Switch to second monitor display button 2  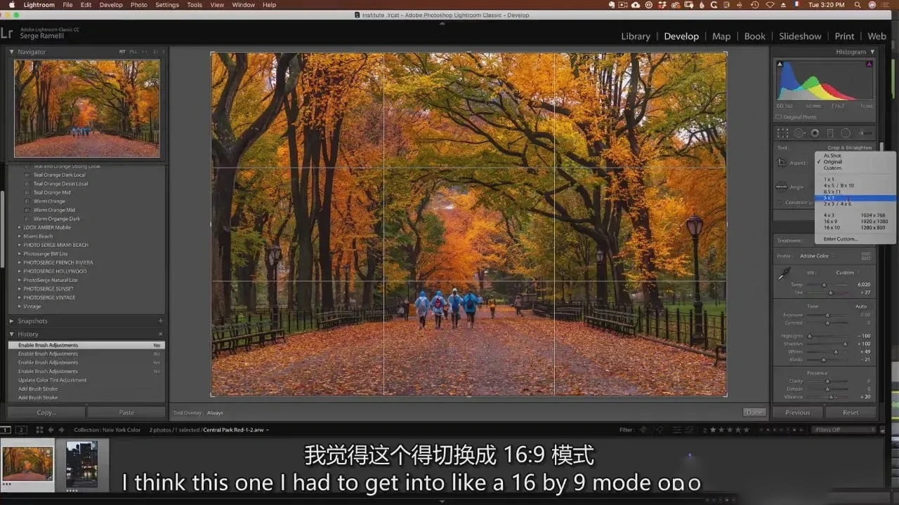pos(21,430)
